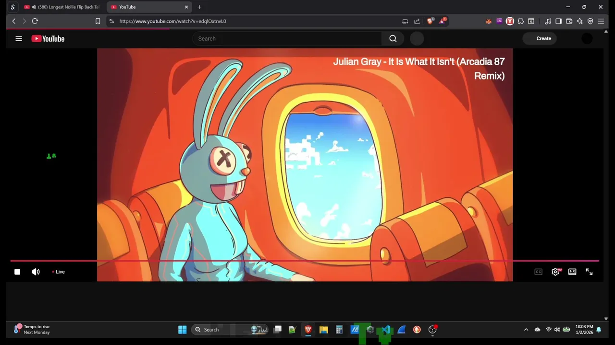The width and height of the screenshot is (615, 345).
Task: Open the OneDrive cloud tray icon
Action: point(537,330)
